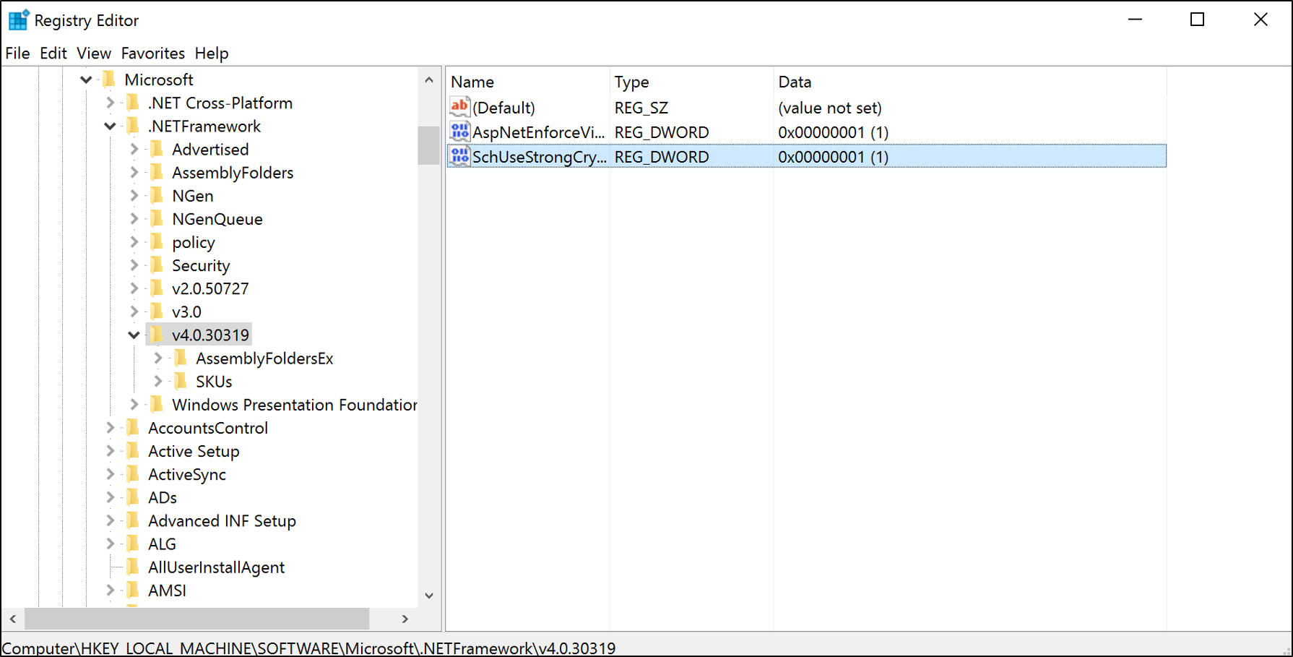
Task: Open the Edit menu
Action: [52, 53]
